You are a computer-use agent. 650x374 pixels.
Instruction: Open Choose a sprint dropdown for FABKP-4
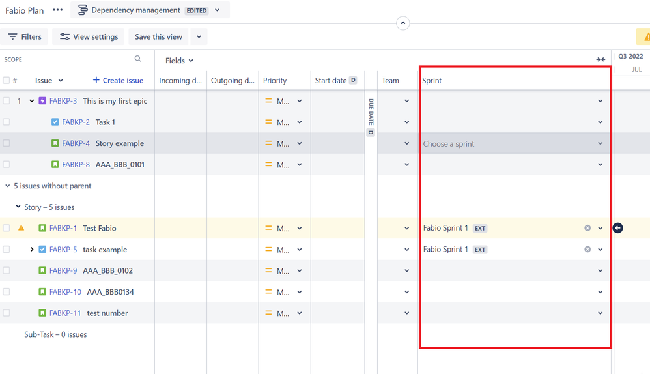coord(514,143)
